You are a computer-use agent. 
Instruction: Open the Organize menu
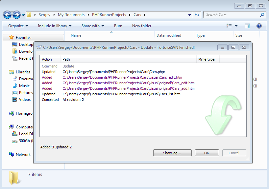click(x=18, y=26)
